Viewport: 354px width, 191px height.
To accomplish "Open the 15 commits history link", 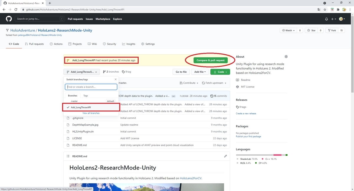I will (x=219, y=96).
